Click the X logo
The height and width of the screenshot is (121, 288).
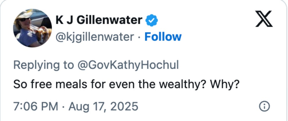(x=264, y=19)
